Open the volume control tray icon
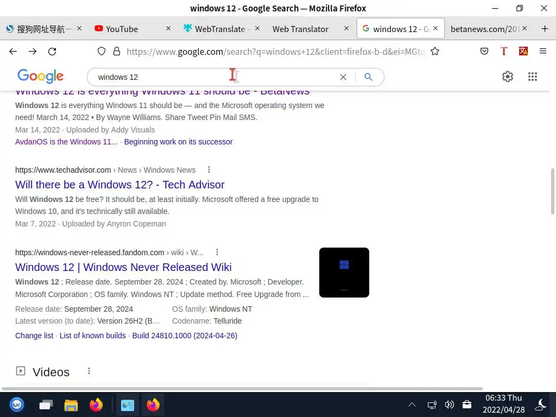The width and height of the screenshot is (556, 417). pos(449,405)
